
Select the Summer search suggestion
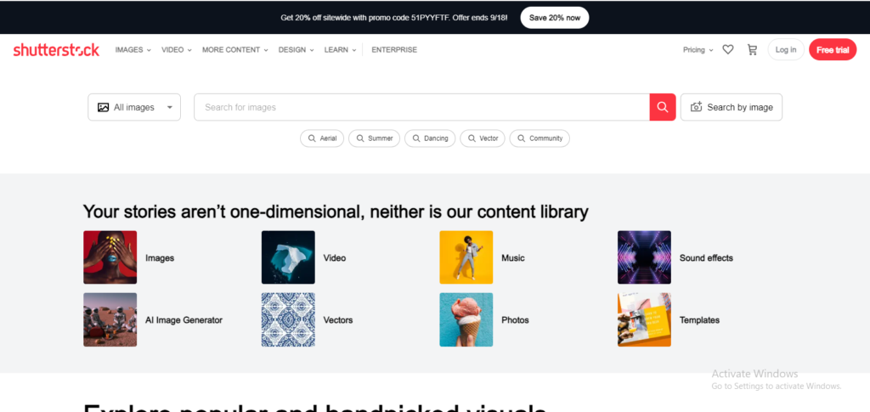374,138
